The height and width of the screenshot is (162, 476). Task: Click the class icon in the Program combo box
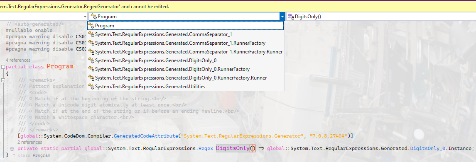(x=93, y=16)
